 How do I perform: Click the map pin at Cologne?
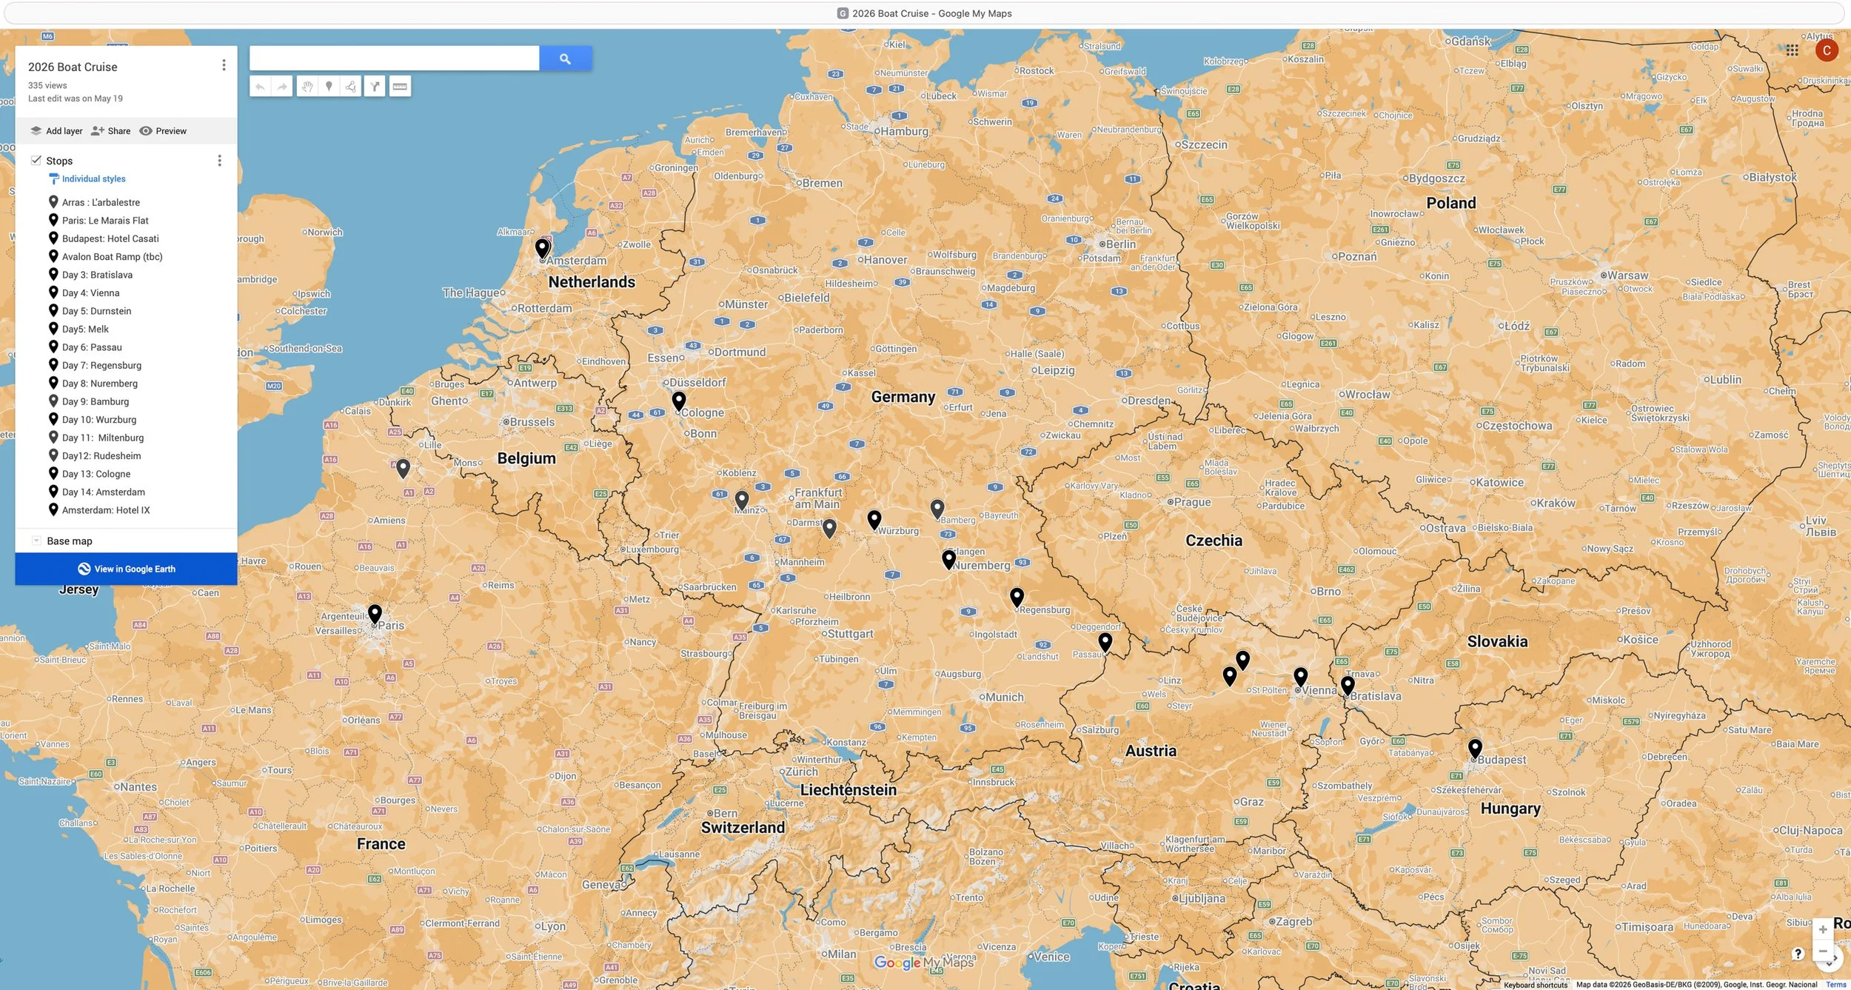click(x=679, y=401)
